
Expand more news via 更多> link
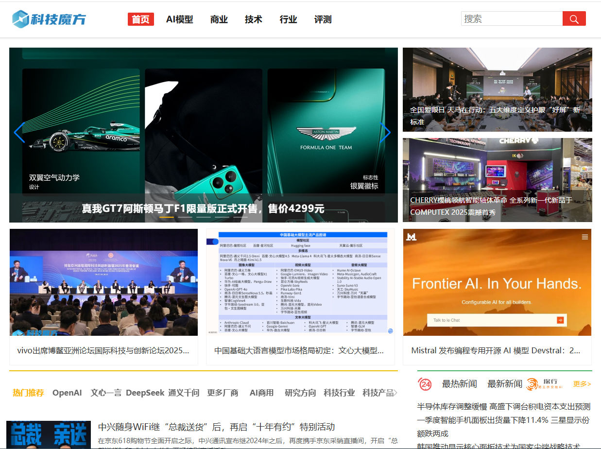click(582, 384)
